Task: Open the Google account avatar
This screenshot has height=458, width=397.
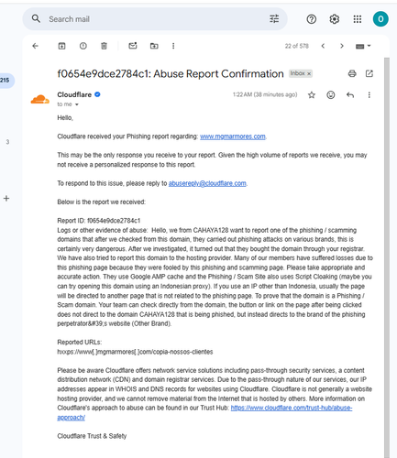Action: [380, 19]
